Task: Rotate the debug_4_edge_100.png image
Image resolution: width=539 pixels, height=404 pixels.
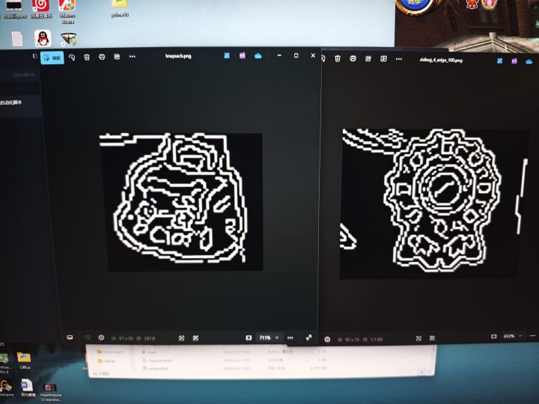Action: [323, 58]
